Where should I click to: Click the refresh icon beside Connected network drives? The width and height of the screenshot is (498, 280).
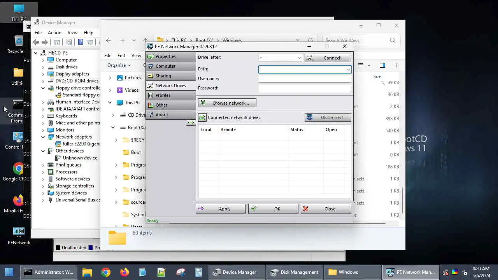pyautogui.click(x=202, y=117)
